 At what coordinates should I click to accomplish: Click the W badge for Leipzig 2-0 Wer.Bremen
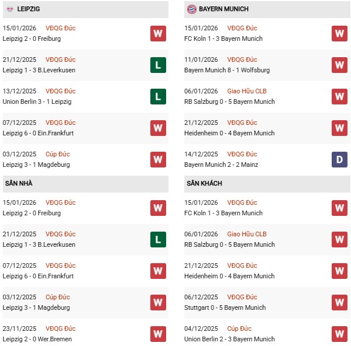click(x=158, y=334)
